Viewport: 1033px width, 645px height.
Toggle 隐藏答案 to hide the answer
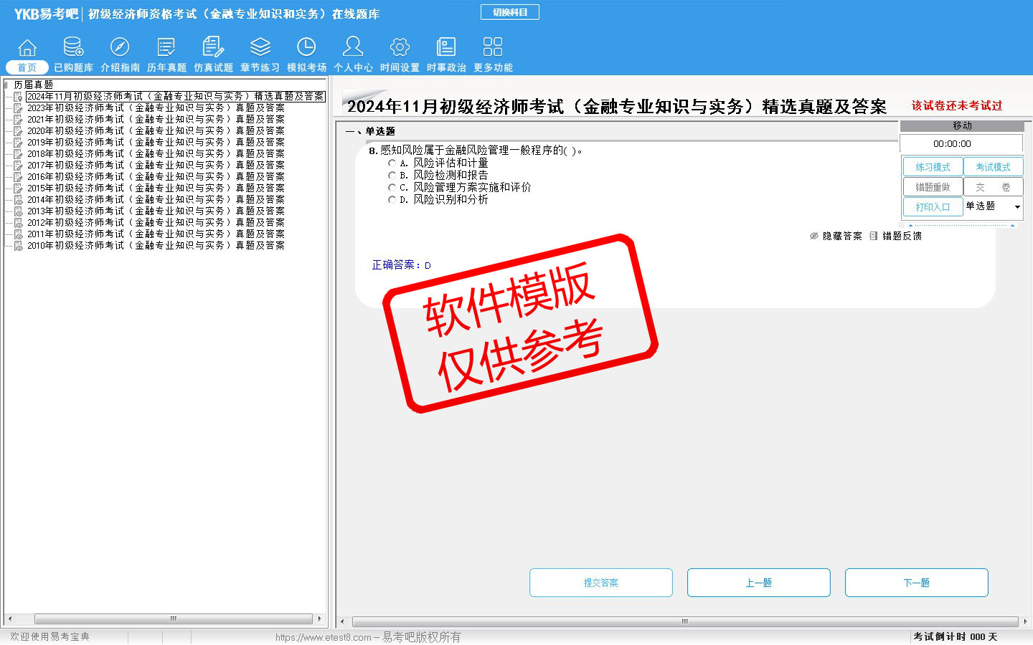pyautogui.click(x=836, y=236)
